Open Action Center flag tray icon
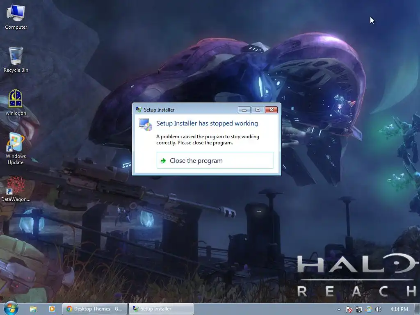This screenshot has height=315, width=420. click(x=349, y=309)
